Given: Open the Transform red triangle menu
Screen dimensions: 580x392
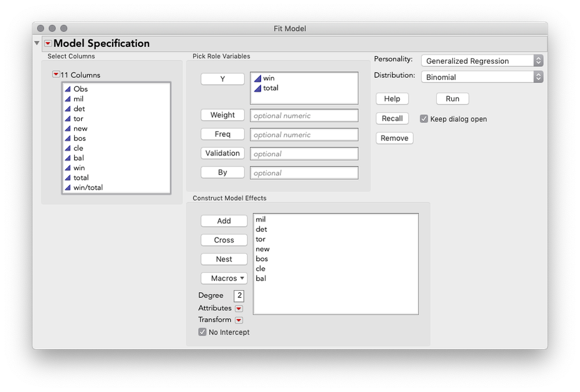Looking at the screenshot, I should tap(239, 320).
